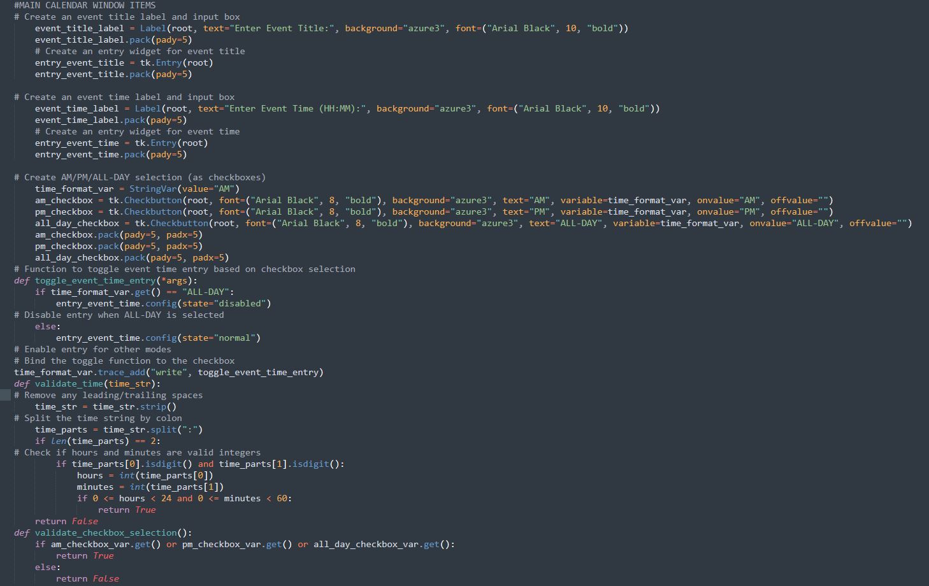Click the 'pm_checkbox.pack(pady=5, padx=5)' line
This screenshot has height=586, width=929.
(x=119, y=246)
